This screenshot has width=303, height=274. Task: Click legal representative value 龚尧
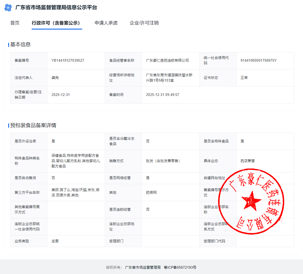tap(55, 78)
